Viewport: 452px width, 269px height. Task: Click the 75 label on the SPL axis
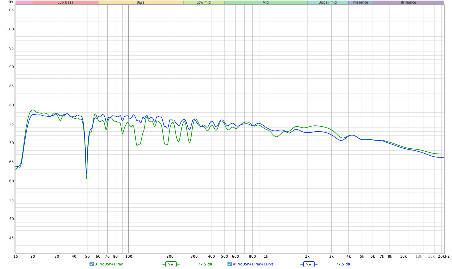11,124
